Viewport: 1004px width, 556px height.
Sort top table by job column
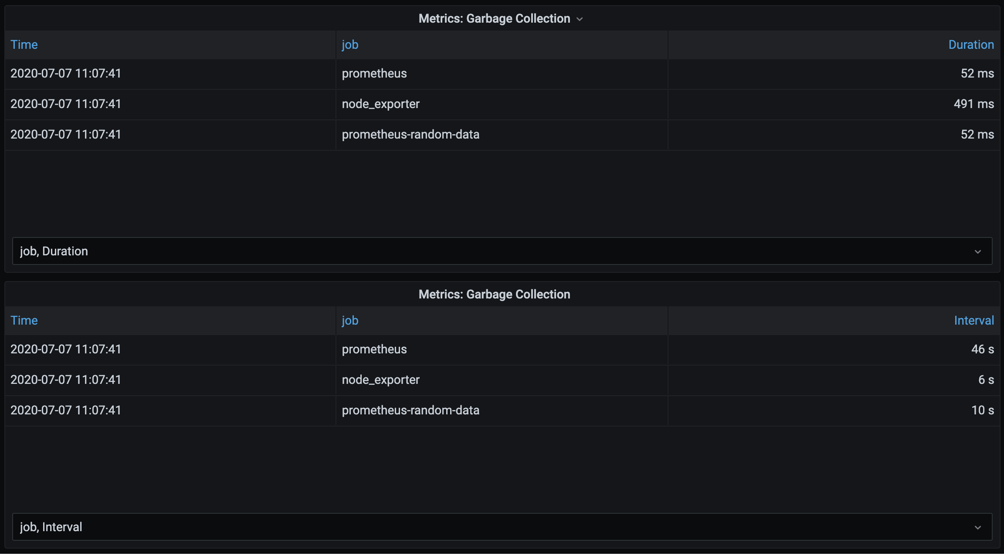pos(350,44)
